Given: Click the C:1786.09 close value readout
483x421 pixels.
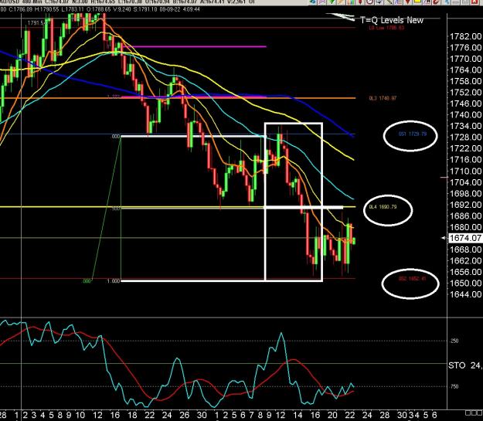Looking at the screenshot, I should (21, 9).
